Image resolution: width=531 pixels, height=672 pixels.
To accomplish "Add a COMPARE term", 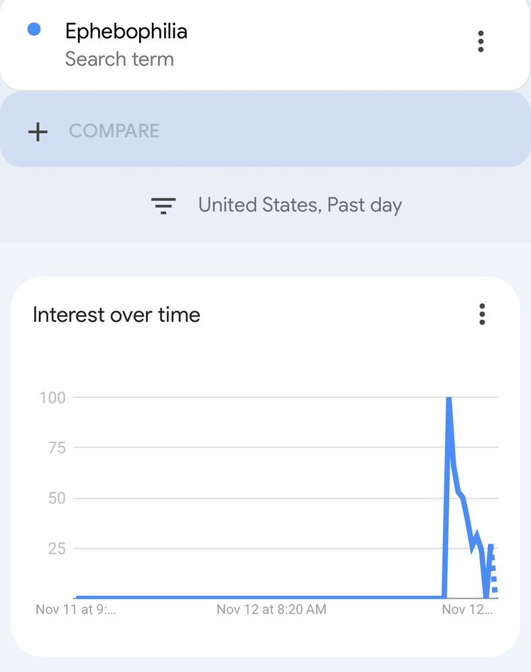I will [265, 130].
